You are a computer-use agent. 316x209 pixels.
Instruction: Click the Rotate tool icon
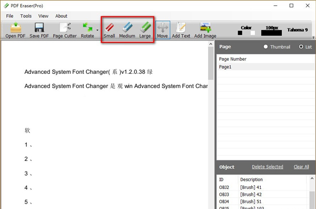(87, 30)
